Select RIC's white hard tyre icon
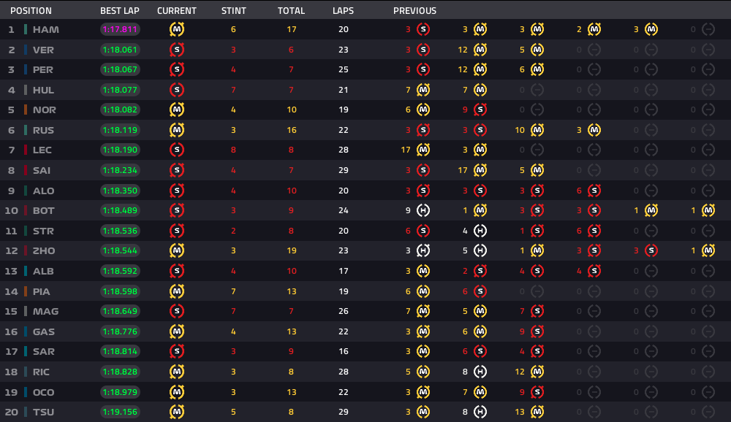 tap(480, 372)
